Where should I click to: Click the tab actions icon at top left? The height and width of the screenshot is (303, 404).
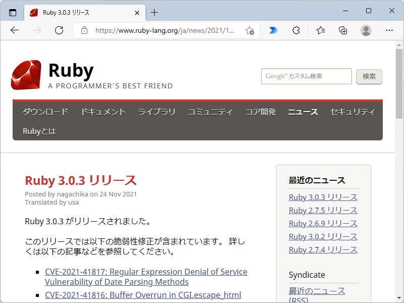(12, 13)
